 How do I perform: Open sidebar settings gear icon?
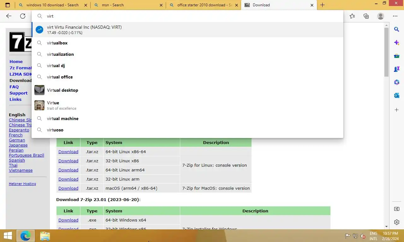[x=397, y=222]
